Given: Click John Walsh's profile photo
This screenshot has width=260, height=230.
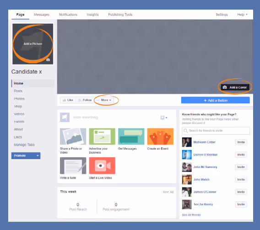Looking at the screenshot, I should (x=187, y=180).
